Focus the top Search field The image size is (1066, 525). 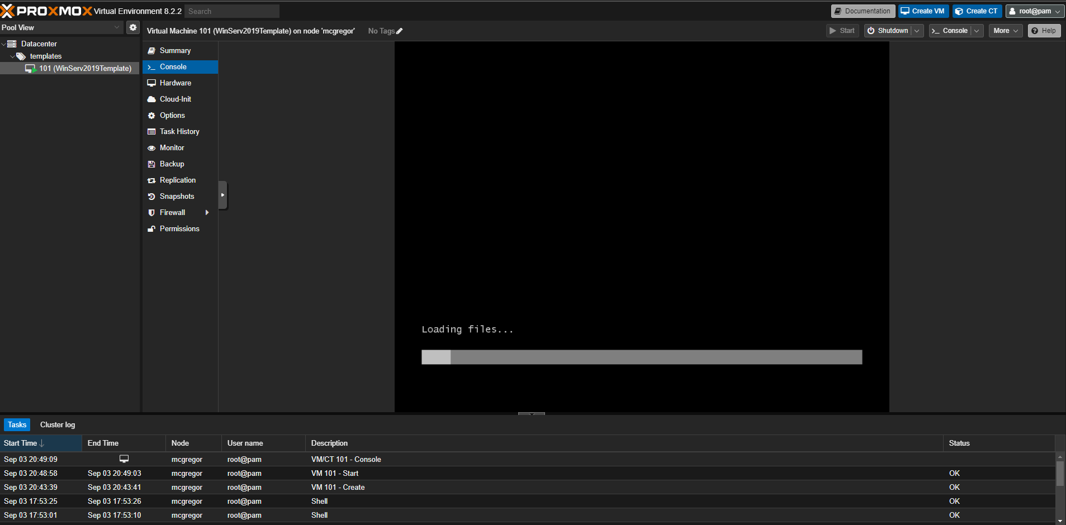point(232,11)
